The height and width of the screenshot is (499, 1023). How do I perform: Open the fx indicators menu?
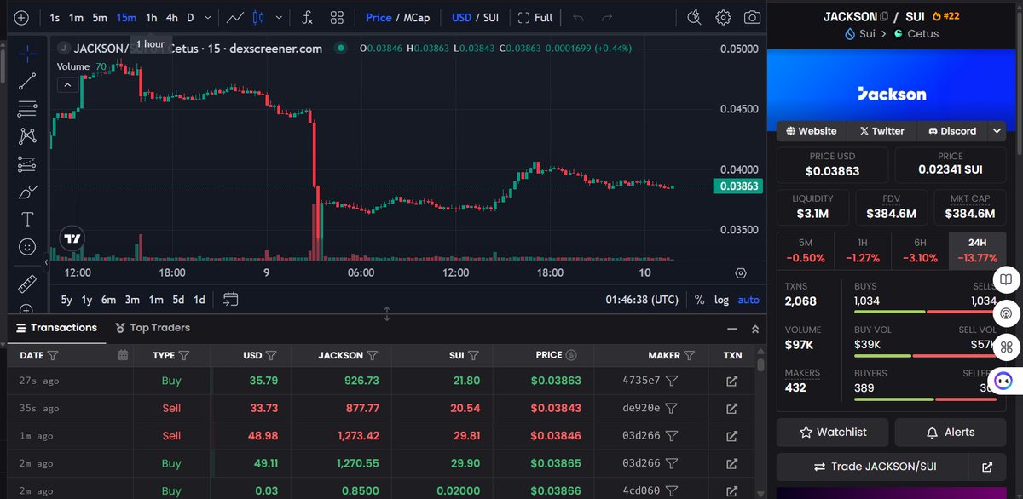(x=308, y=17)
